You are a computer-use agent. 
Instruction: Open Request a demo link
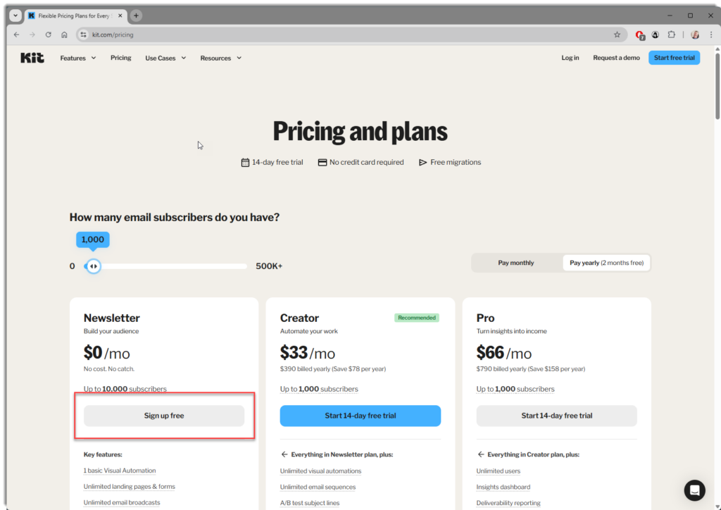click(x=616, y=58)
